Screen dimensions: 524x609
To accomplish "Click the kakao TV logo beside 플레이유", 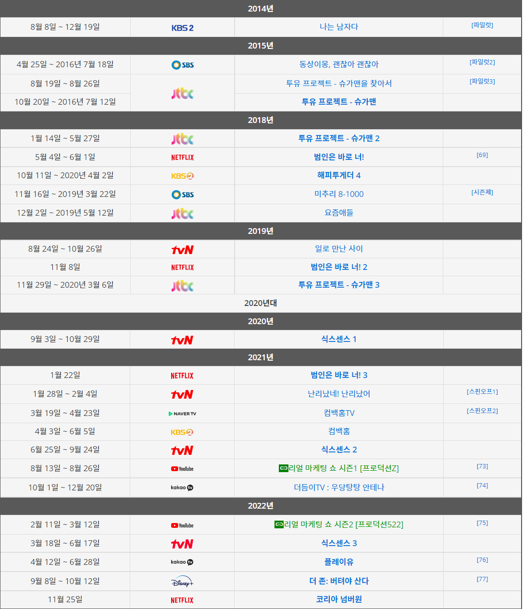I will tap(182, 562).
